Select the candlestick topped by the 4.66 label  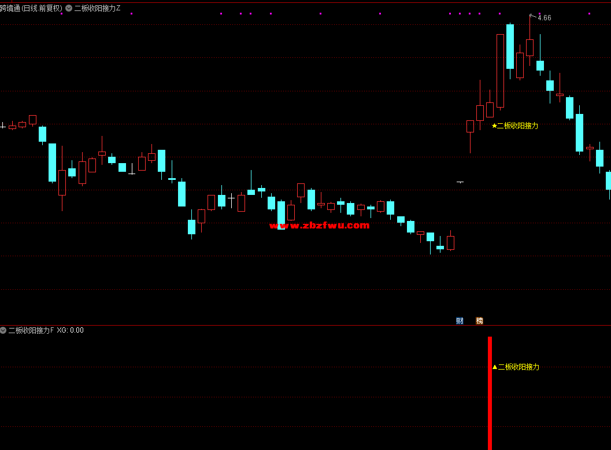coord(529,47)
